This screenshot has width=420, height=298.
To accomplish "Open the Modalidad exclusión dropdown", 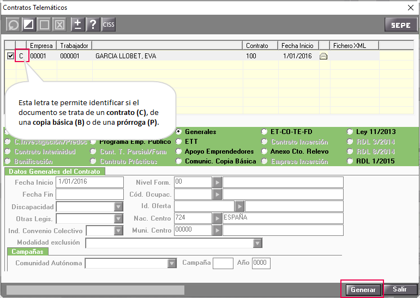I will [x=257, y=243].
